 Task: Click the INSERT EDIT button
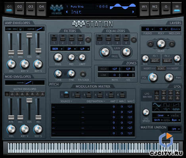(x=161, y=68)
